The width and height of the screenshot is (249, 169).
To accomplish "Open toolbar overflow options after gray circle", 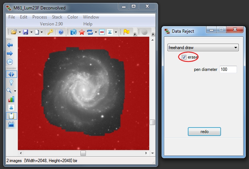I will pos(153,34).
